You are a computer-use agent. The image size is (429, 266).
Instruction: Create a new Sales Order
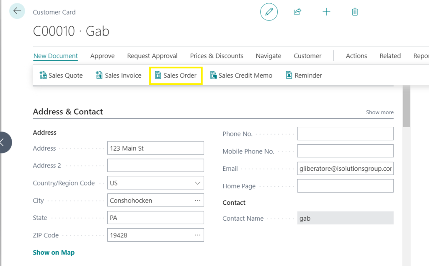176,76
